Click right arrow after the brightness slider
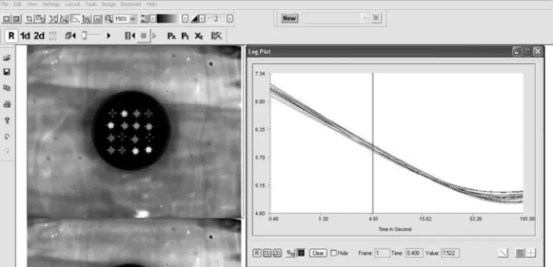Image resolution: width=553 pixels, height=267 pixels. [229, 19]
